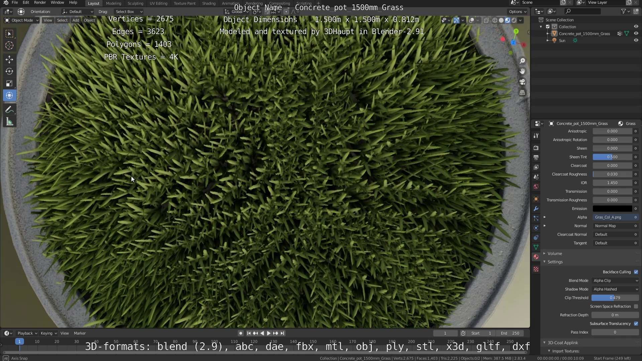
Task: Toggle Subsurface Translucency checkbox
Action: coord(636,324)
